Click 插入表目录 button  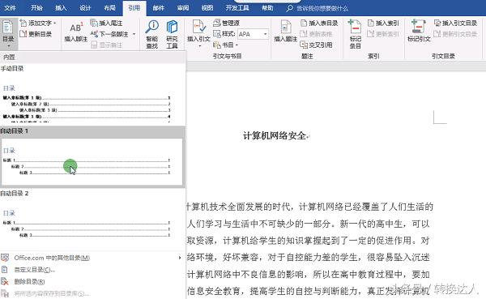(x=319, y=23)
